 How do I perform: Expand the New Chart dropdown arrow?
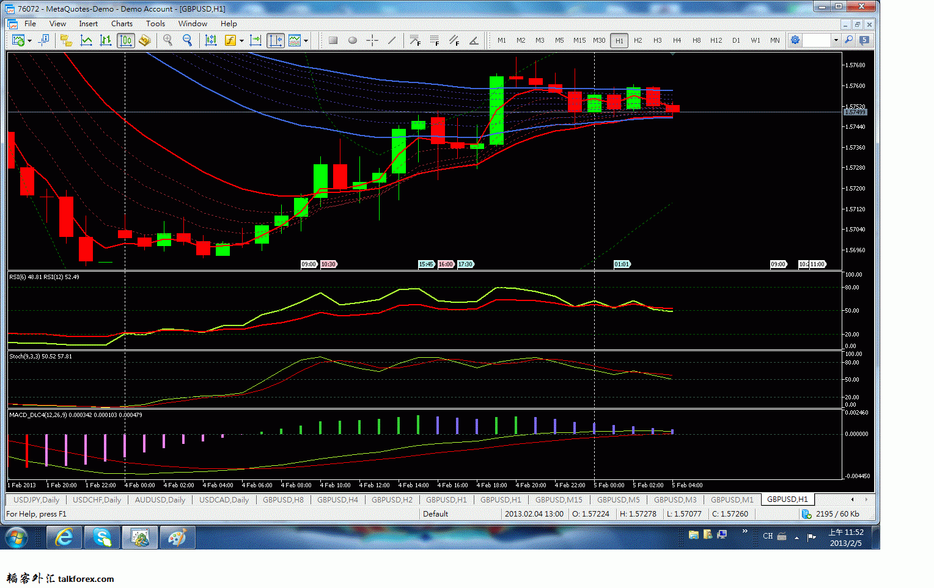coord(29,41)
